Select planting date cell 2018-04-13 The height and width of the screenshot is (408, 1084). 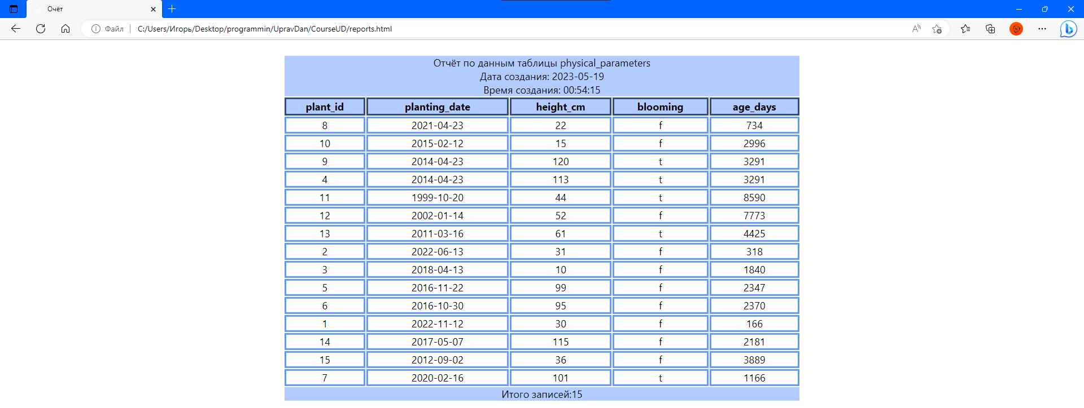[438, 269]
